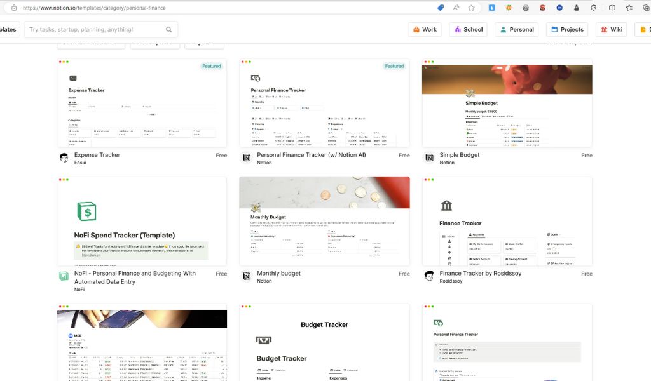Open Simple Budget template preview with piggy bank

coord(507,104)
